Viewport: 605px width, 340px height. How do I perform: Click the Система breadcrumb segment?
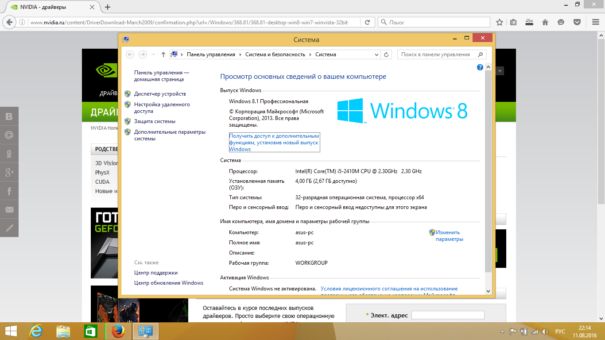[326, 54]
